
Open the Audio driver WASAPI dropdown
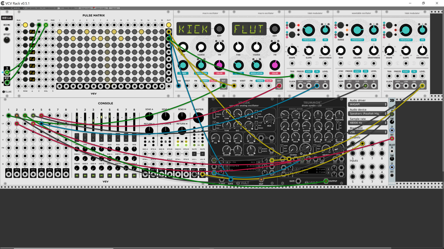[368, 104]
